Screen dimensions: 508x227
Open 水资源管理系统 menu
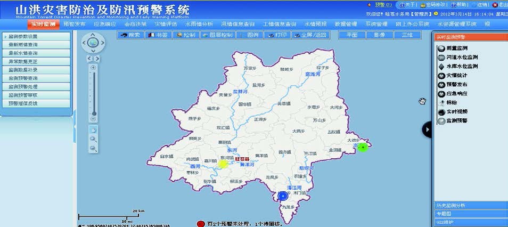coord(457,25)
